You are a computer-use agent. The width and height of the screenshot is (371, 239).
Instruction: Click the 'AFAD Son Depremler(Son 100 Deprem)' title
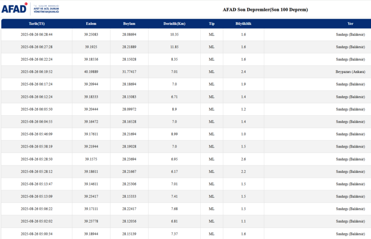click(x=265, y=10)
